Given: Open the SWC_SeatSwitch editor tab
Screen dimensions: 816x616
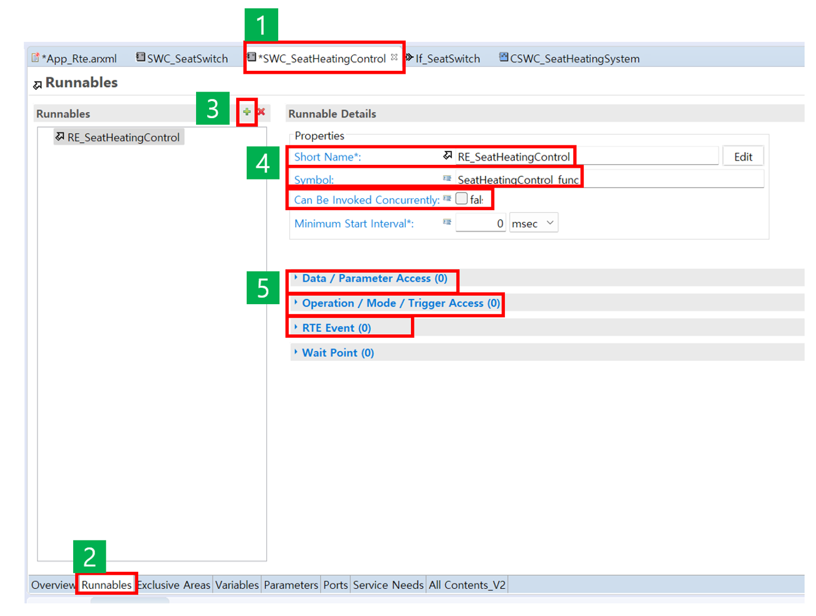Looking at the screenshot, I should tap(187, 58).
